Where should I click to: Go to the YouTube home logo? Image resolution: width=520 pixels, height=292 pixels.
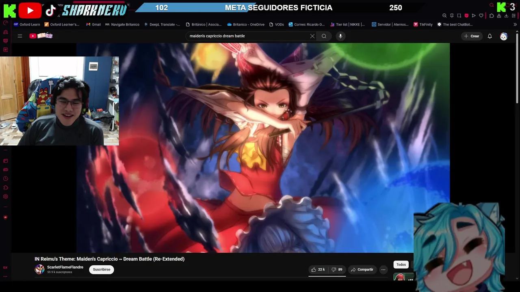point(41,36)
